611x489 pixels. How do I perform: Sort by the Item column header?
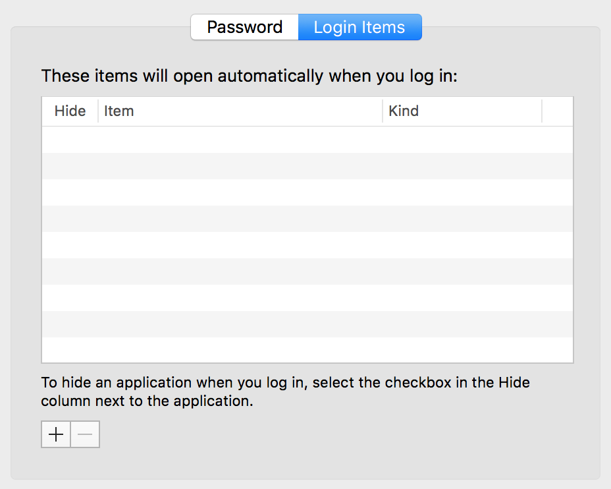(240, 111)
